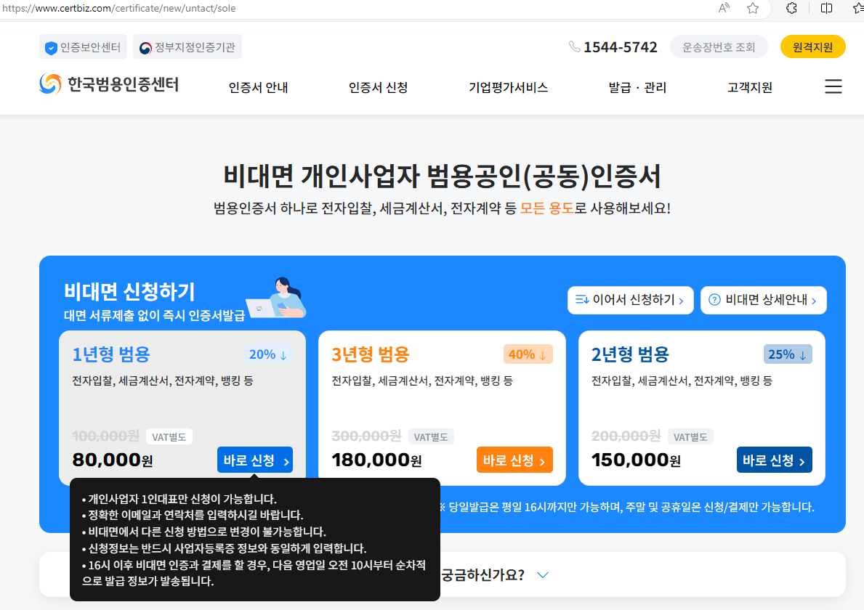Click tooltip line 개인사업자 1인대표만 신청이 가능합니다
864x610 pixels.
179,499
